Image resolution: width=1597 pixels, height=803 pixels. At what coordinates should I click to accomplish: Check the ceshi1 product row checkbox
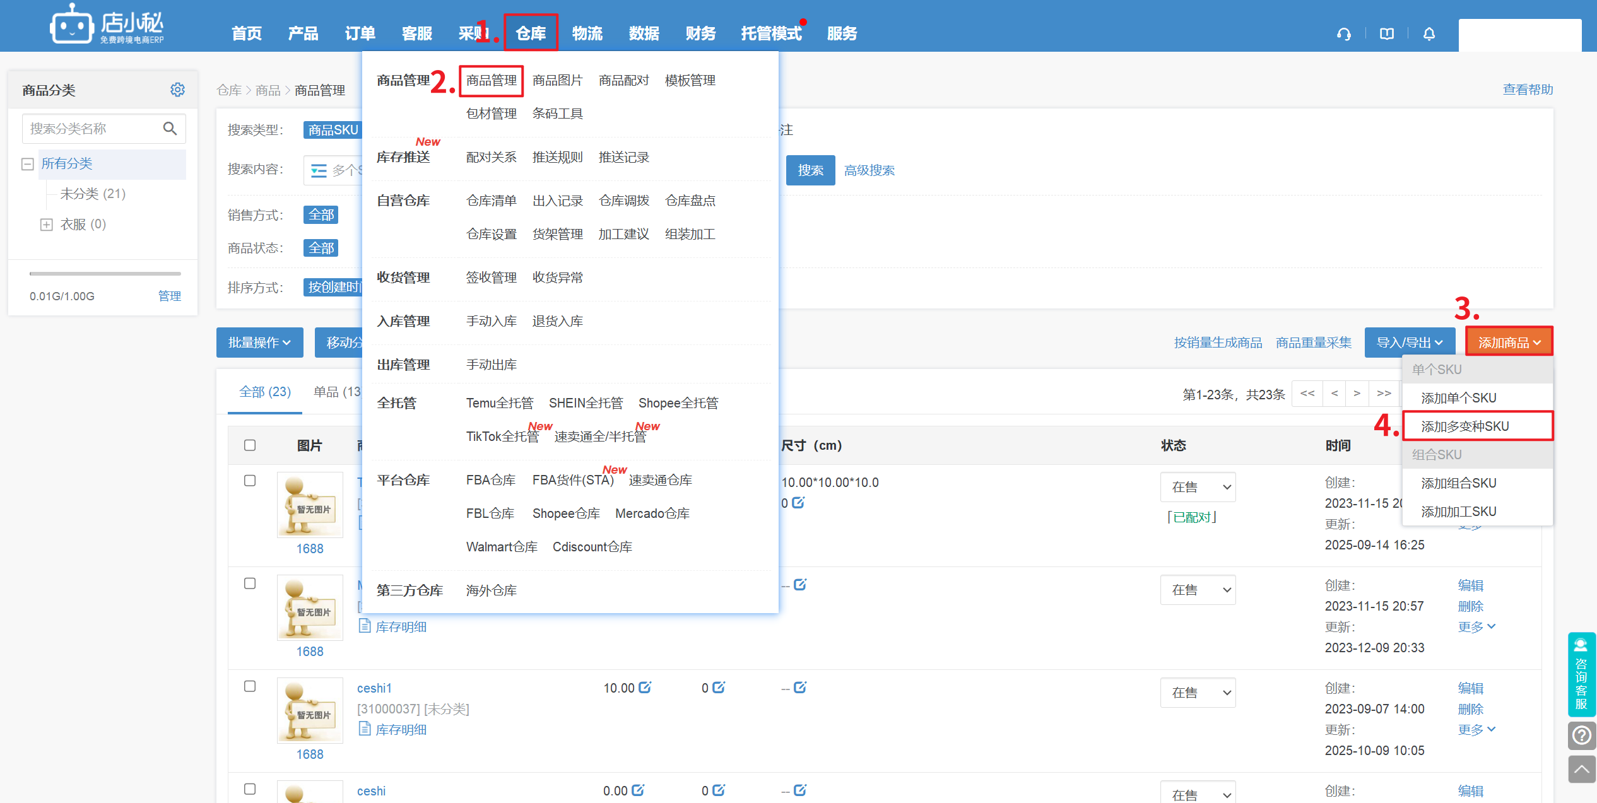(250, 686)
